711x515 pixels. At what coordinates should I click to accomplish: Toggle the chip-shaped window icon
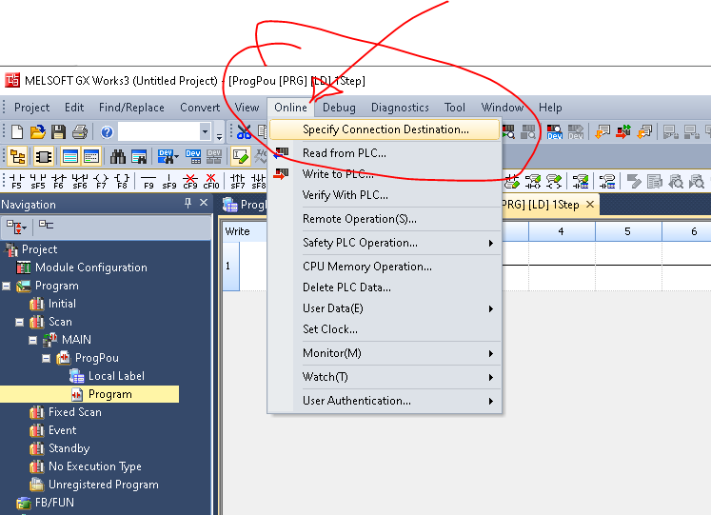[44, 157]
